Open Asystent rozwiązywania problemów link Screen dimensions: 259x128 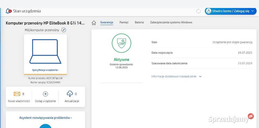[45, 118]
